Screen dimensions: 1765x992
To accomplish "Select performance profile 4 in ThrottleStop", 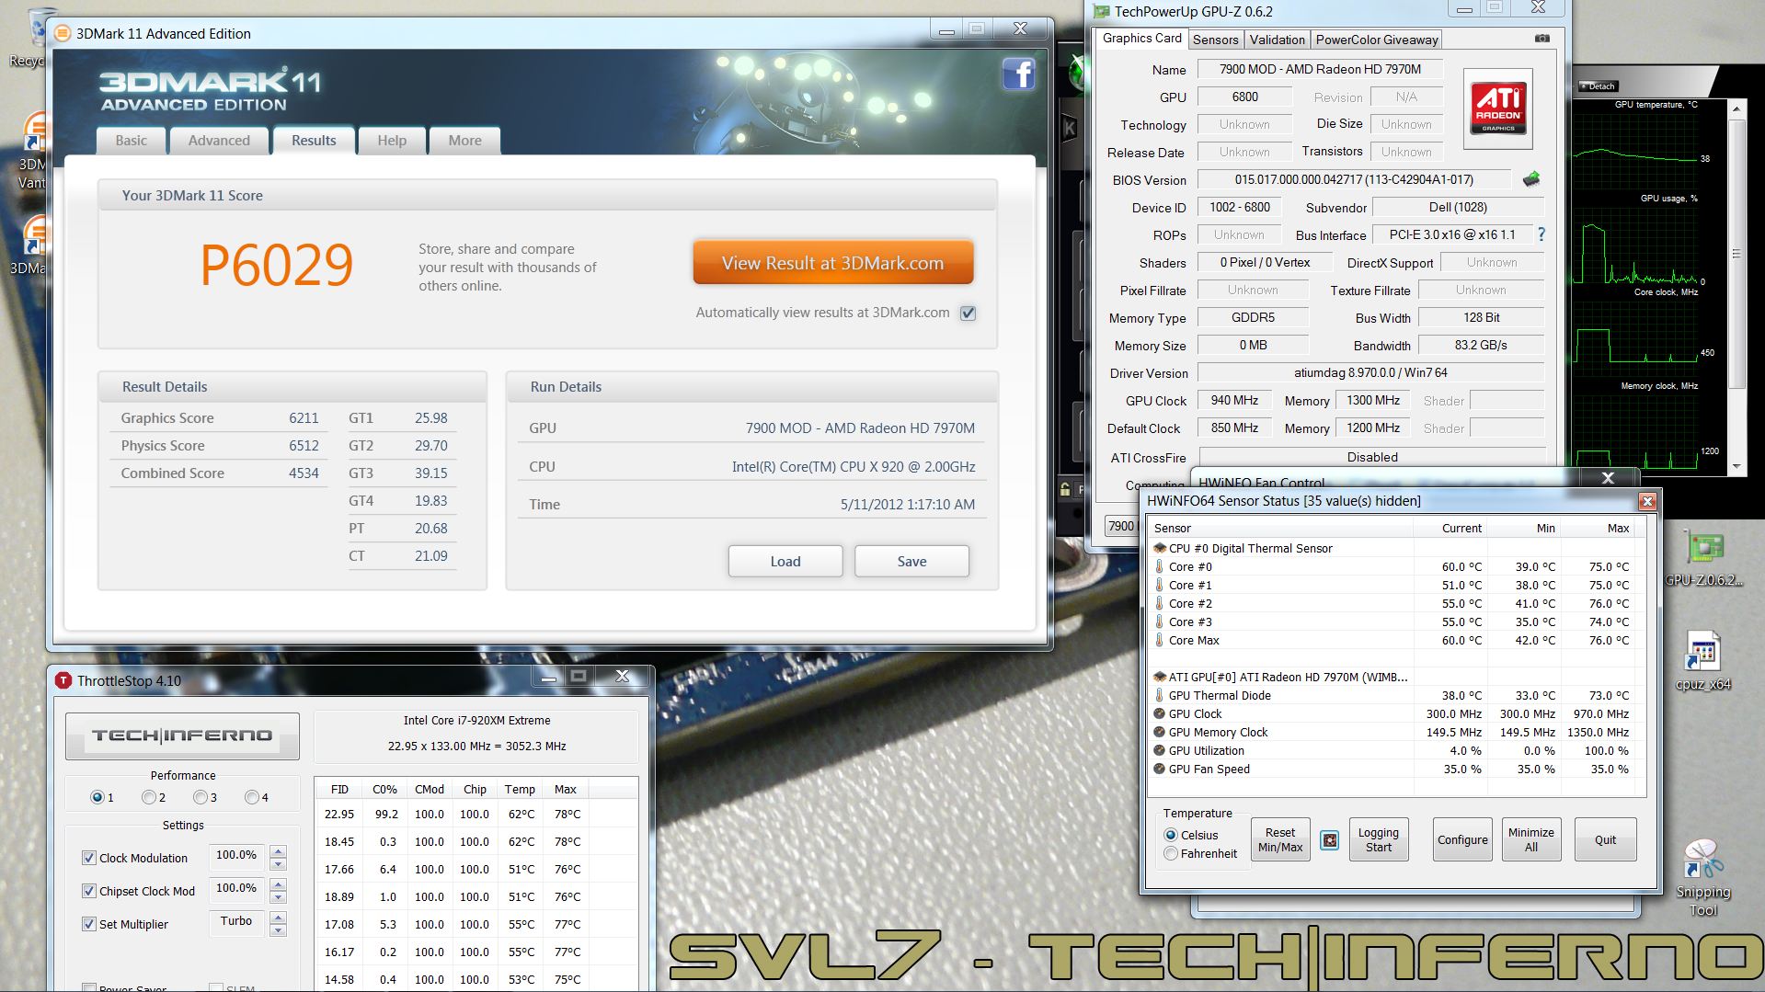I will 252,797.
